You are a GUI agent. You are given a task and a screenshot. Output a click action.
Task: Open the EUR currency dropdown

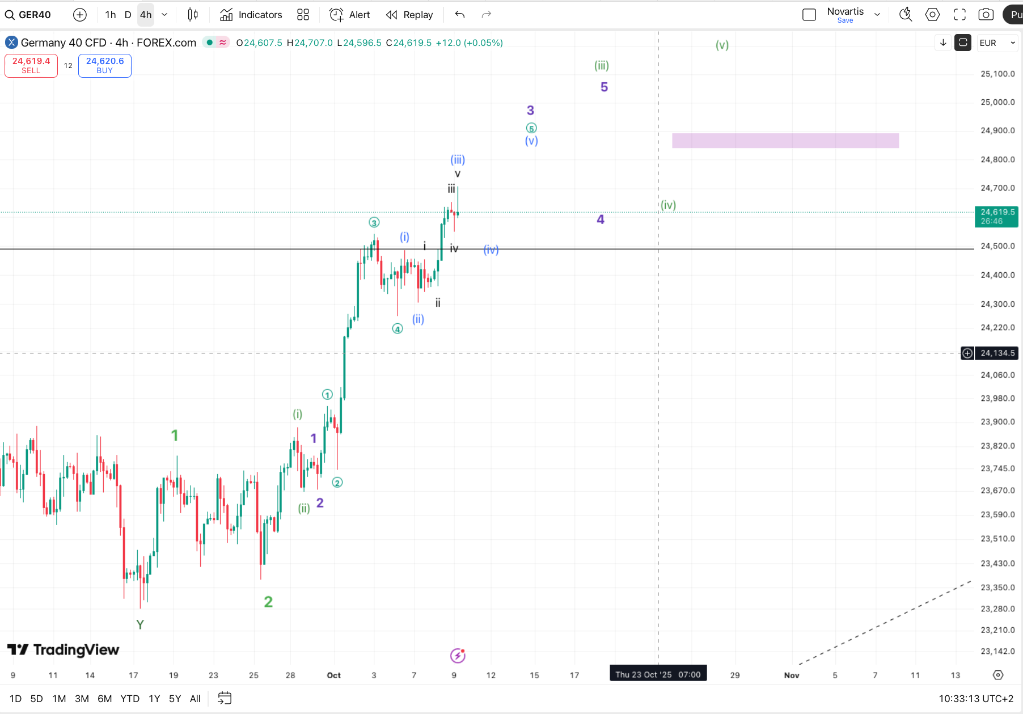coord(997,43)
